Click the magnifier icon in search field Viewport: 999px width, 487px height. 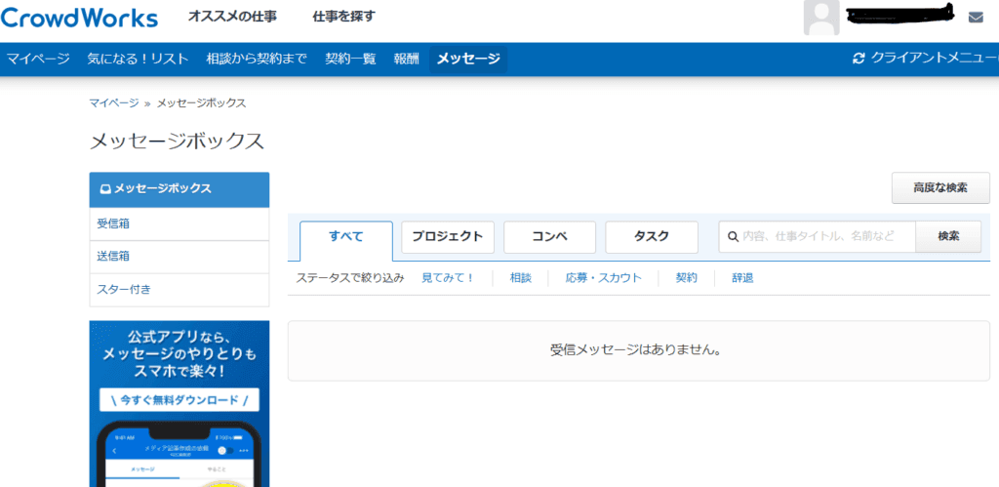tap(733, 237)
